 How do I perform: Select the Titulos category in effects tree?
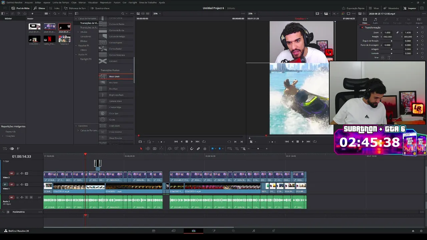pyautogui.click(x=84, y=32)
